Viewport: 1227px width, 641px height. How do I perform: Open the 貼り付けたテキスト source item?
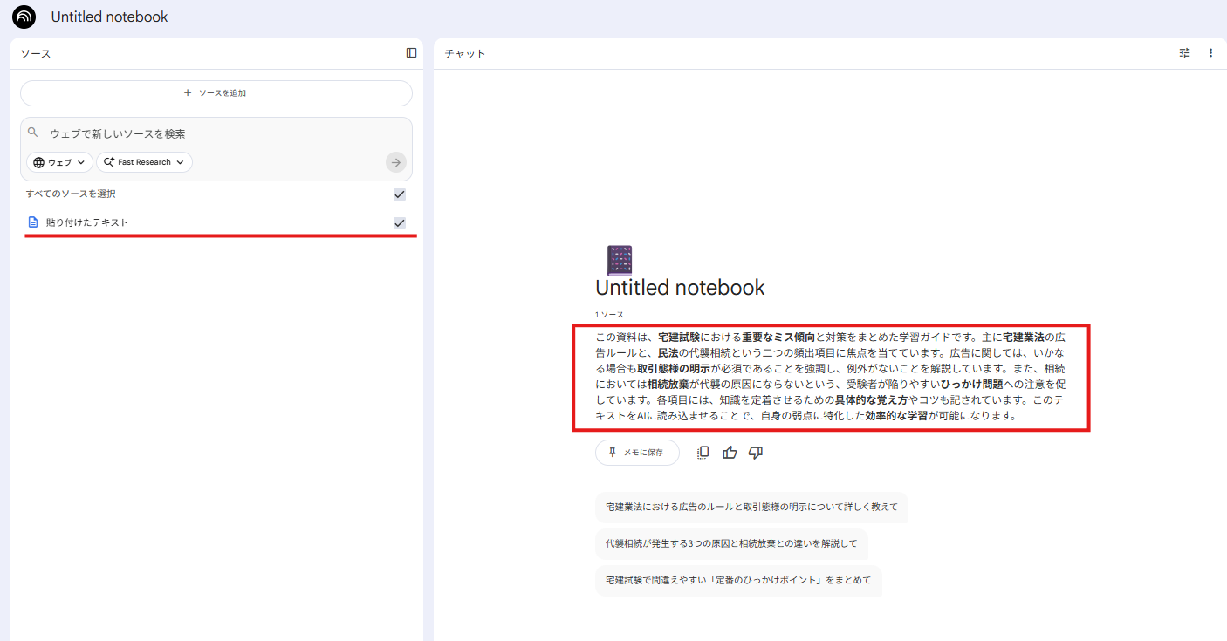pyautogui.click(x=87, y=222)
